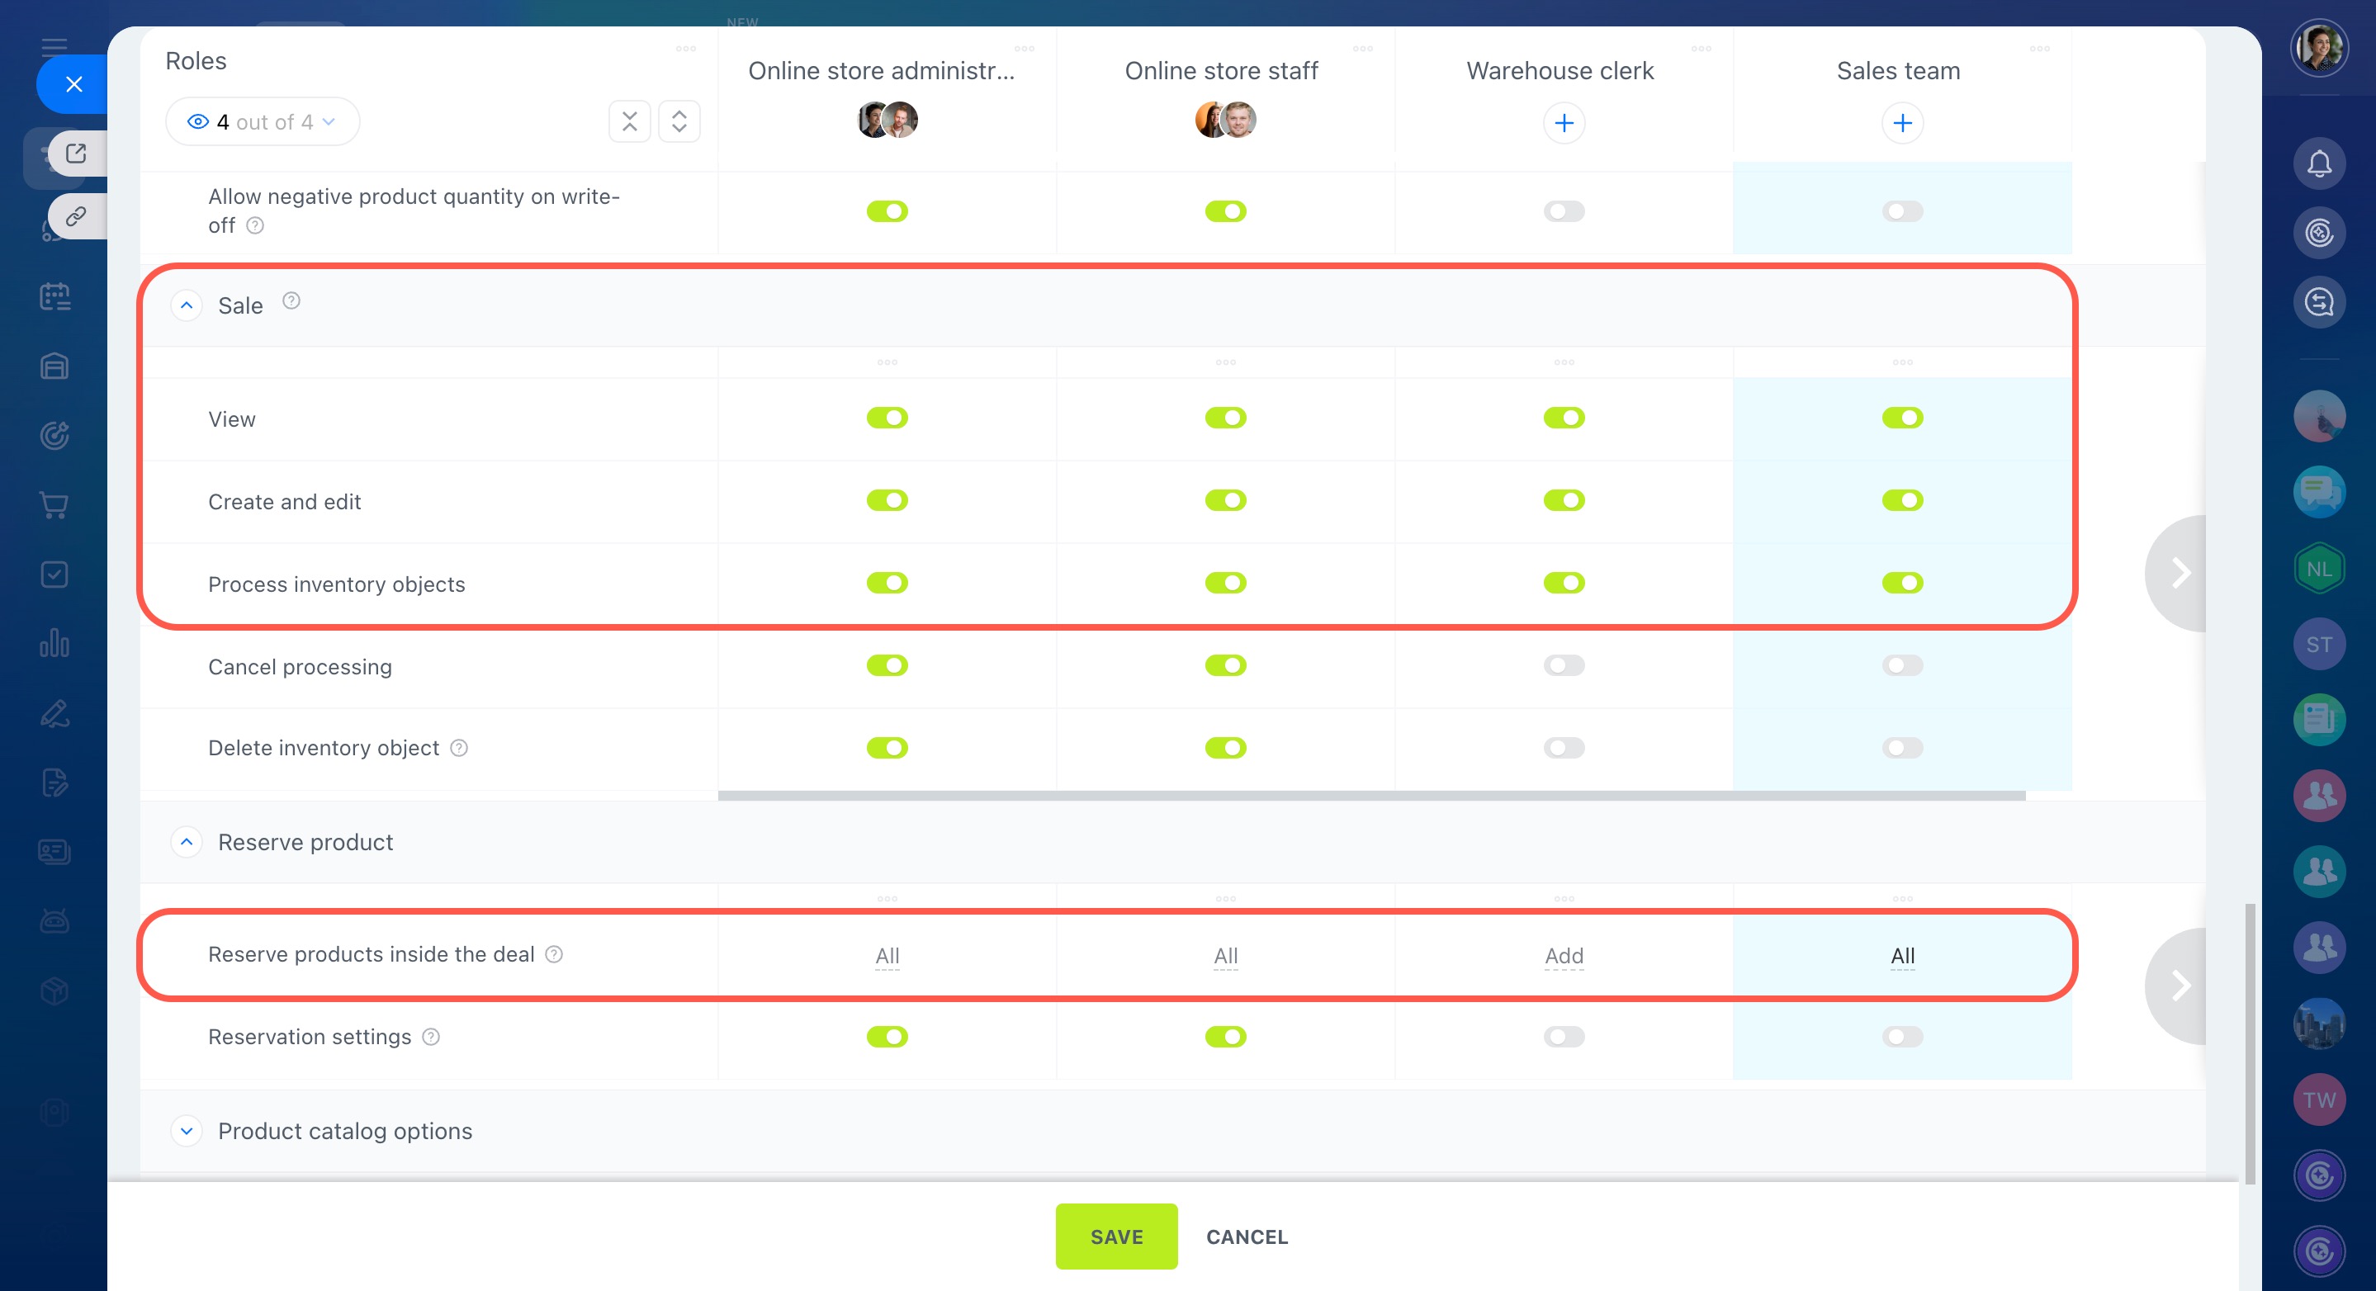Click the notifications bell icon
Image resolution: width=2376 pixels, height=1291 pixels.
click(x=2318, y=164)
